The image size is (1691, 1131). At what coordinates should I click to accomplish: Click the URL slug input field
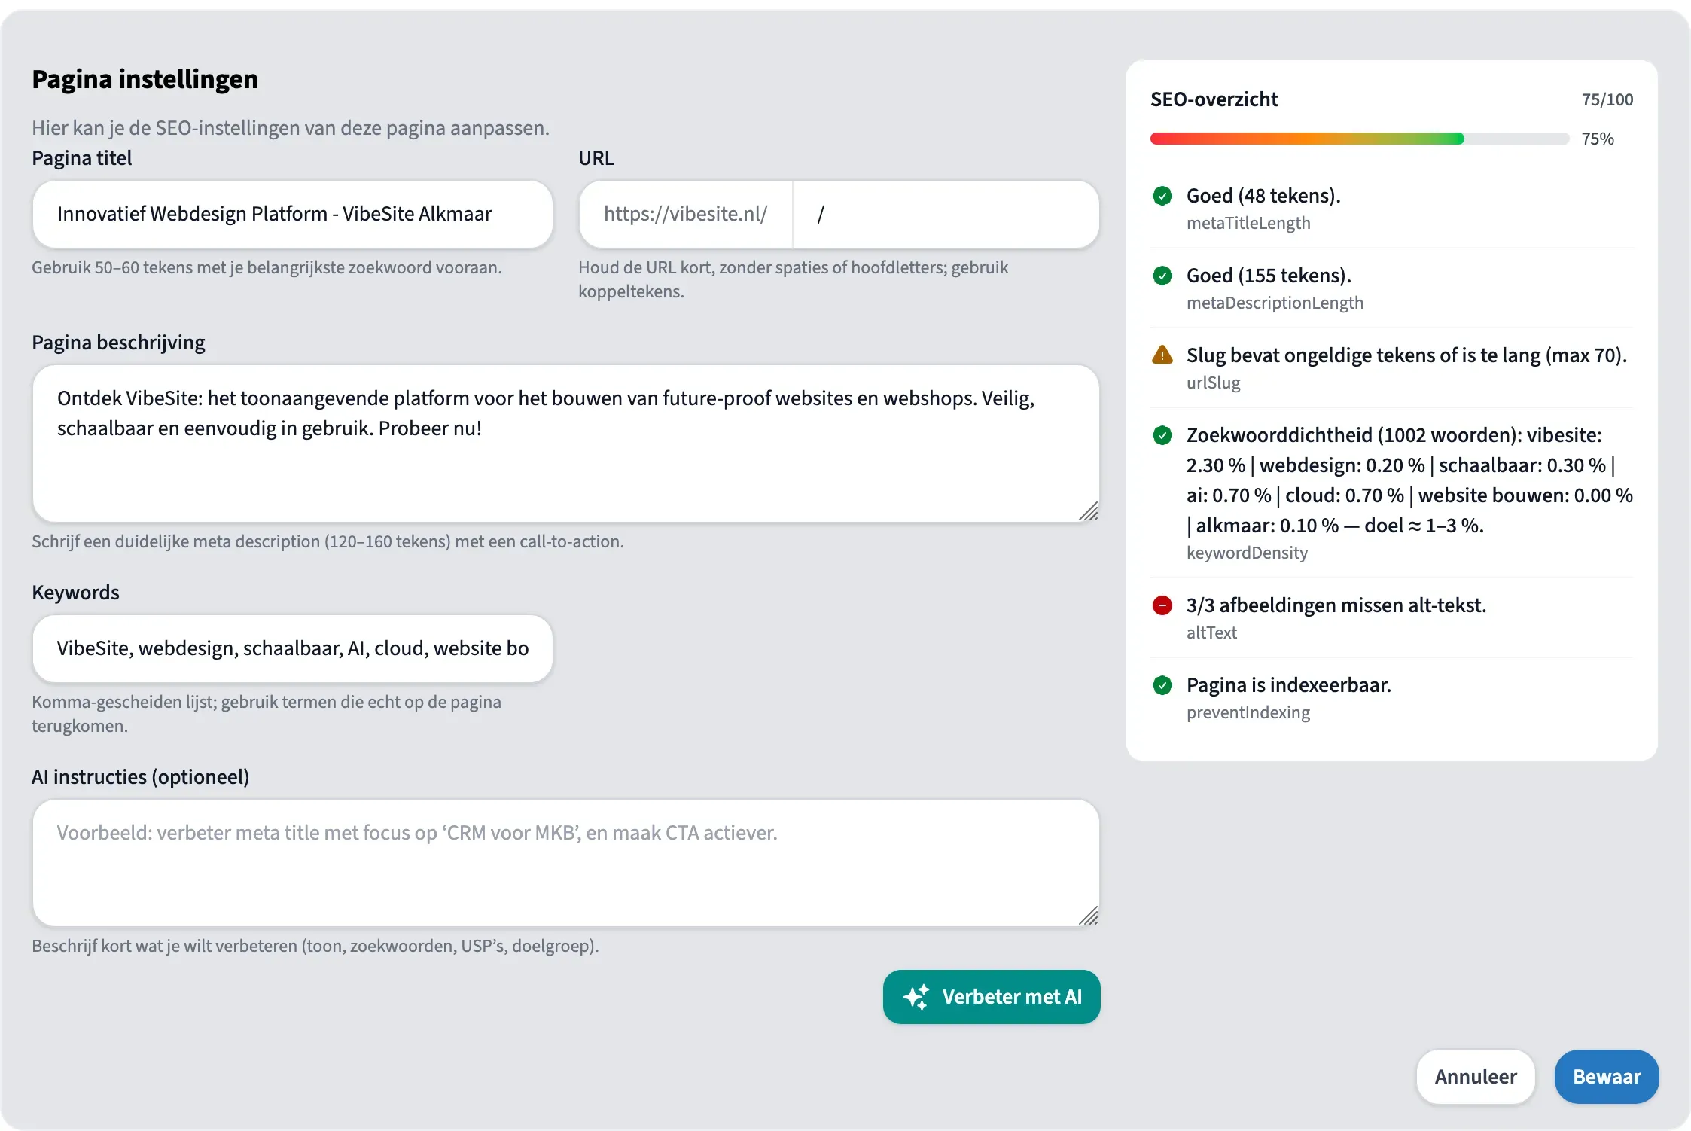pos(946,215)
